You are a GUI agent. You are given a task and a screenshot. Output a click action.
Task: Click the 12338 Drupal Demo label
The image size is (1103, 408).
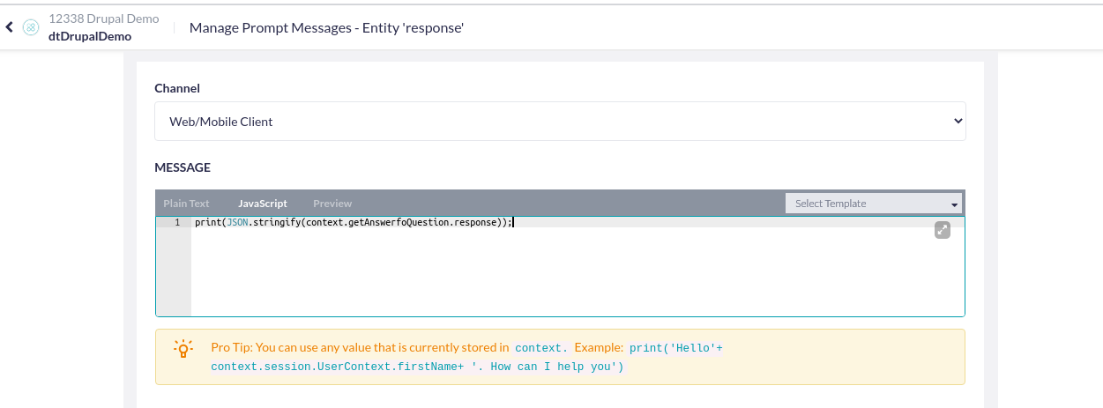104,18
